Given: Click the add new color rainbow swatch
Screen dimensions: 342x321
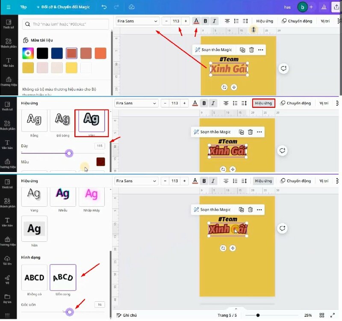Looking at the screenshot, I should [x=28, y=53].
